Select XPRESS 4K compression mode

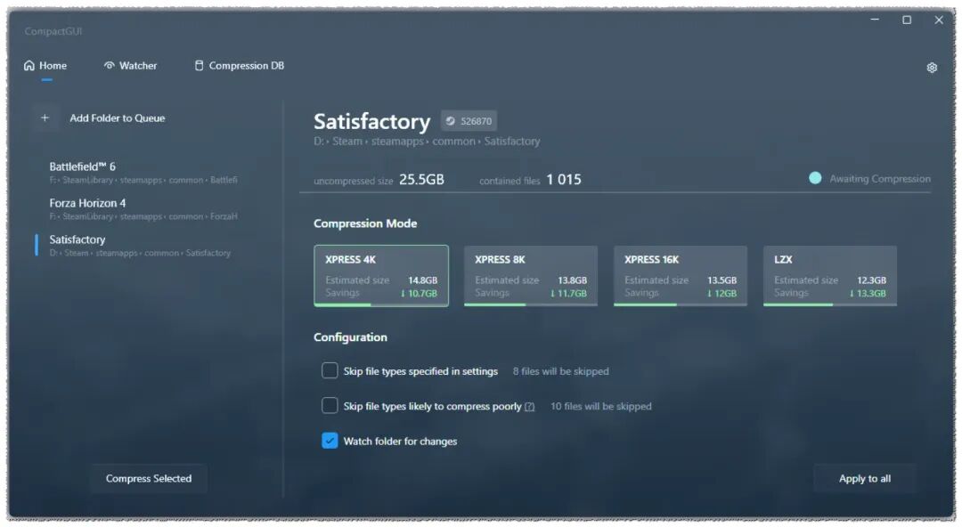tap(381, 275)
